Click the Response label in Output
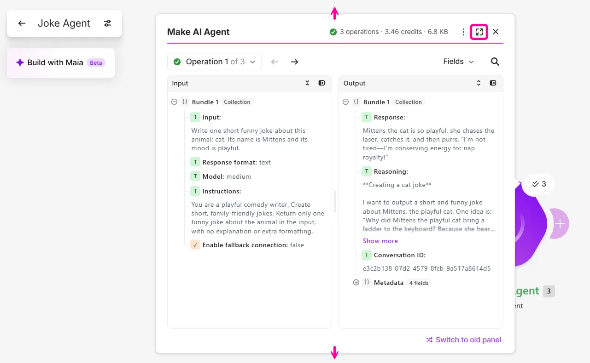590x363 pixels. 389,117
